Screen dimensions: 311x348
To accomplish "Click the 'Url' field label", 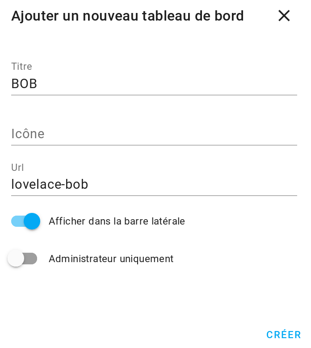I will coord(17,167).
